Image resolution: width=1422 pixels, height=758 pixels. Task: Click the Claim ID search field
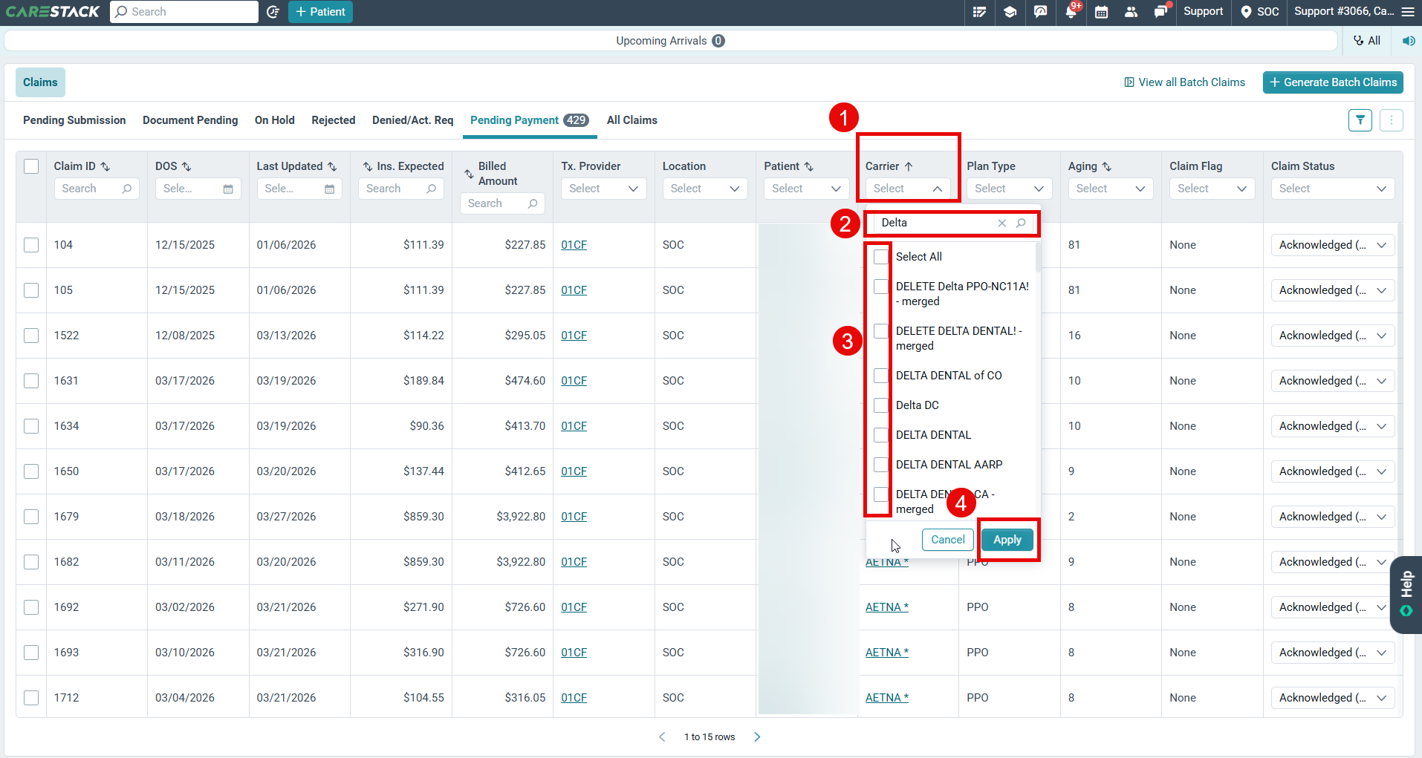[97, 189]
